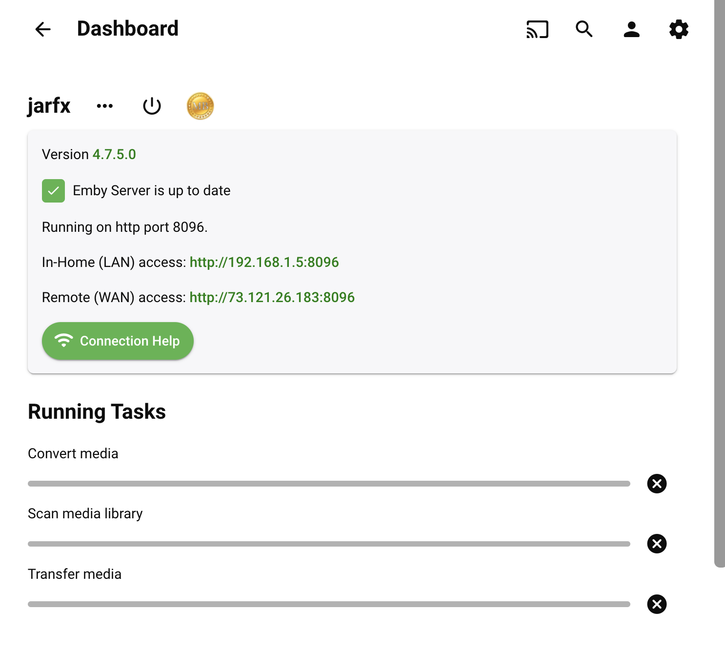Open the Remote WAN access link
This screenshot has width=725, height=653.
(272, 298)
